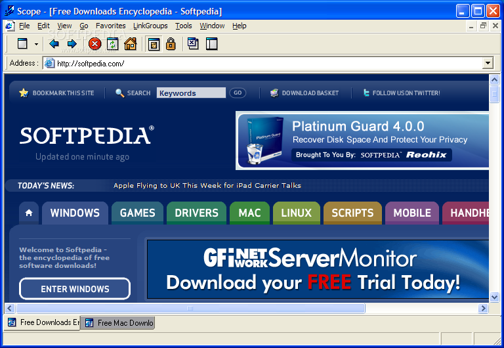This screenshot has height=348, width=504.
Task: Open the Tools menu
Action: coord(184,26)
